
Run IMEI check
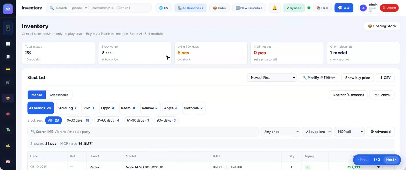[x=382, y=95]
